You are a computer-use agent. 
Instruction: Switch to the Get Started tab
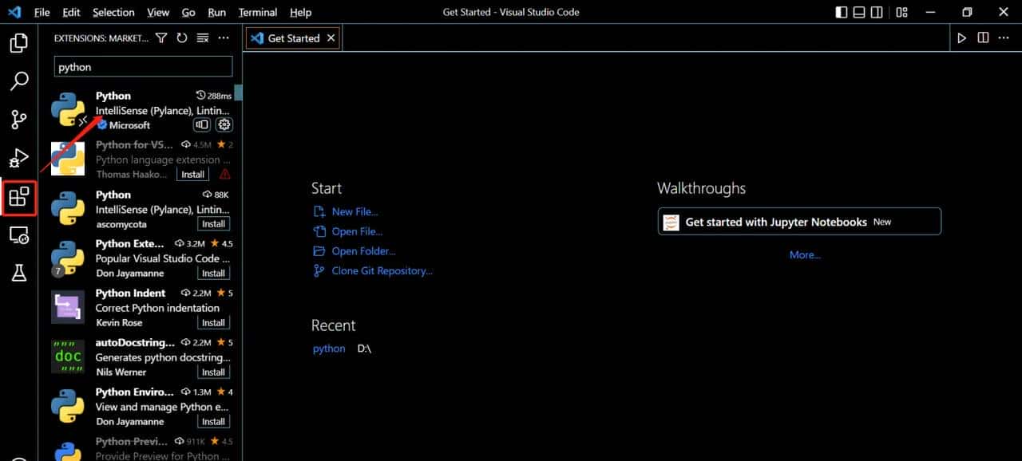pos(292,37)
